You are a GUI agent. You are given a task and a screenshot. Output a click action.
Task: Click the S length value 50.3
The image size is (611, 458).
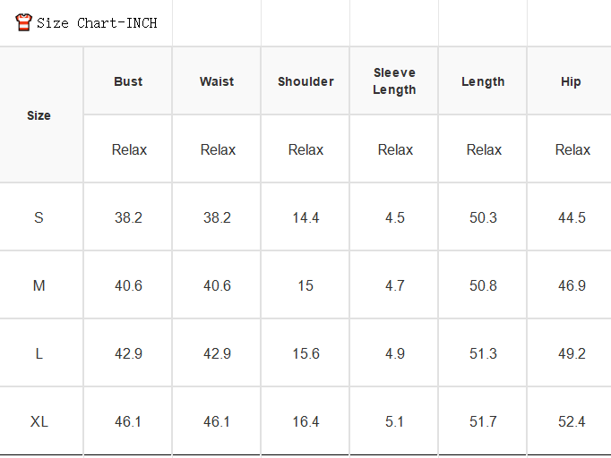point(483,217)
